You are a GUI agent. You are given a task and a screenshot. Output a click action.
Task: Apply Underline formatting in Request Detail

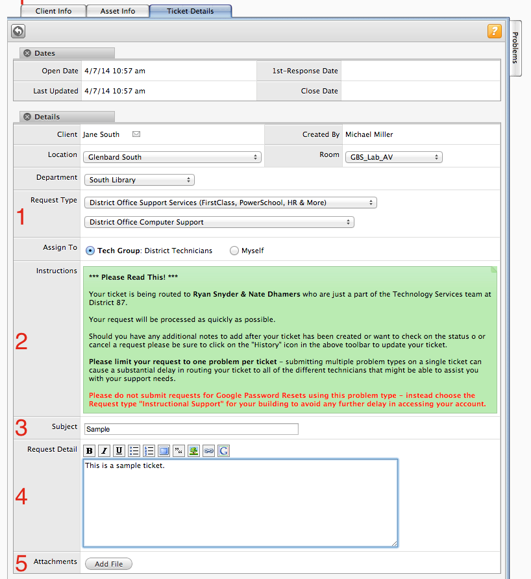(119, 450)
